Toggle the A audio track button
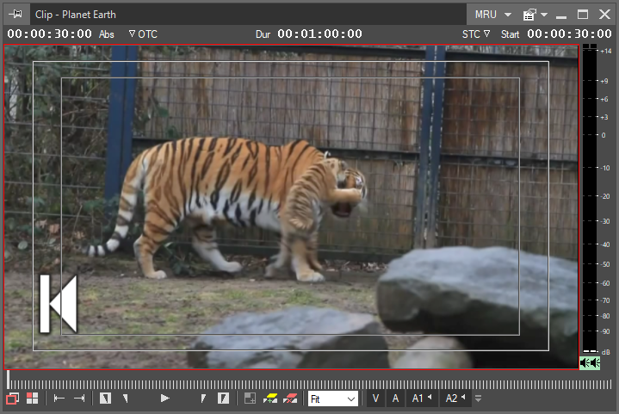619x414 pixels. point(396,399)
